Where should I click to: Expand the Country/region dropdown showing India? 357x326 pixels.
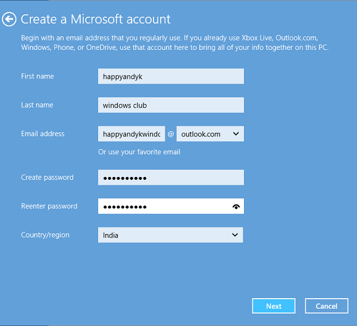point(171,235)
